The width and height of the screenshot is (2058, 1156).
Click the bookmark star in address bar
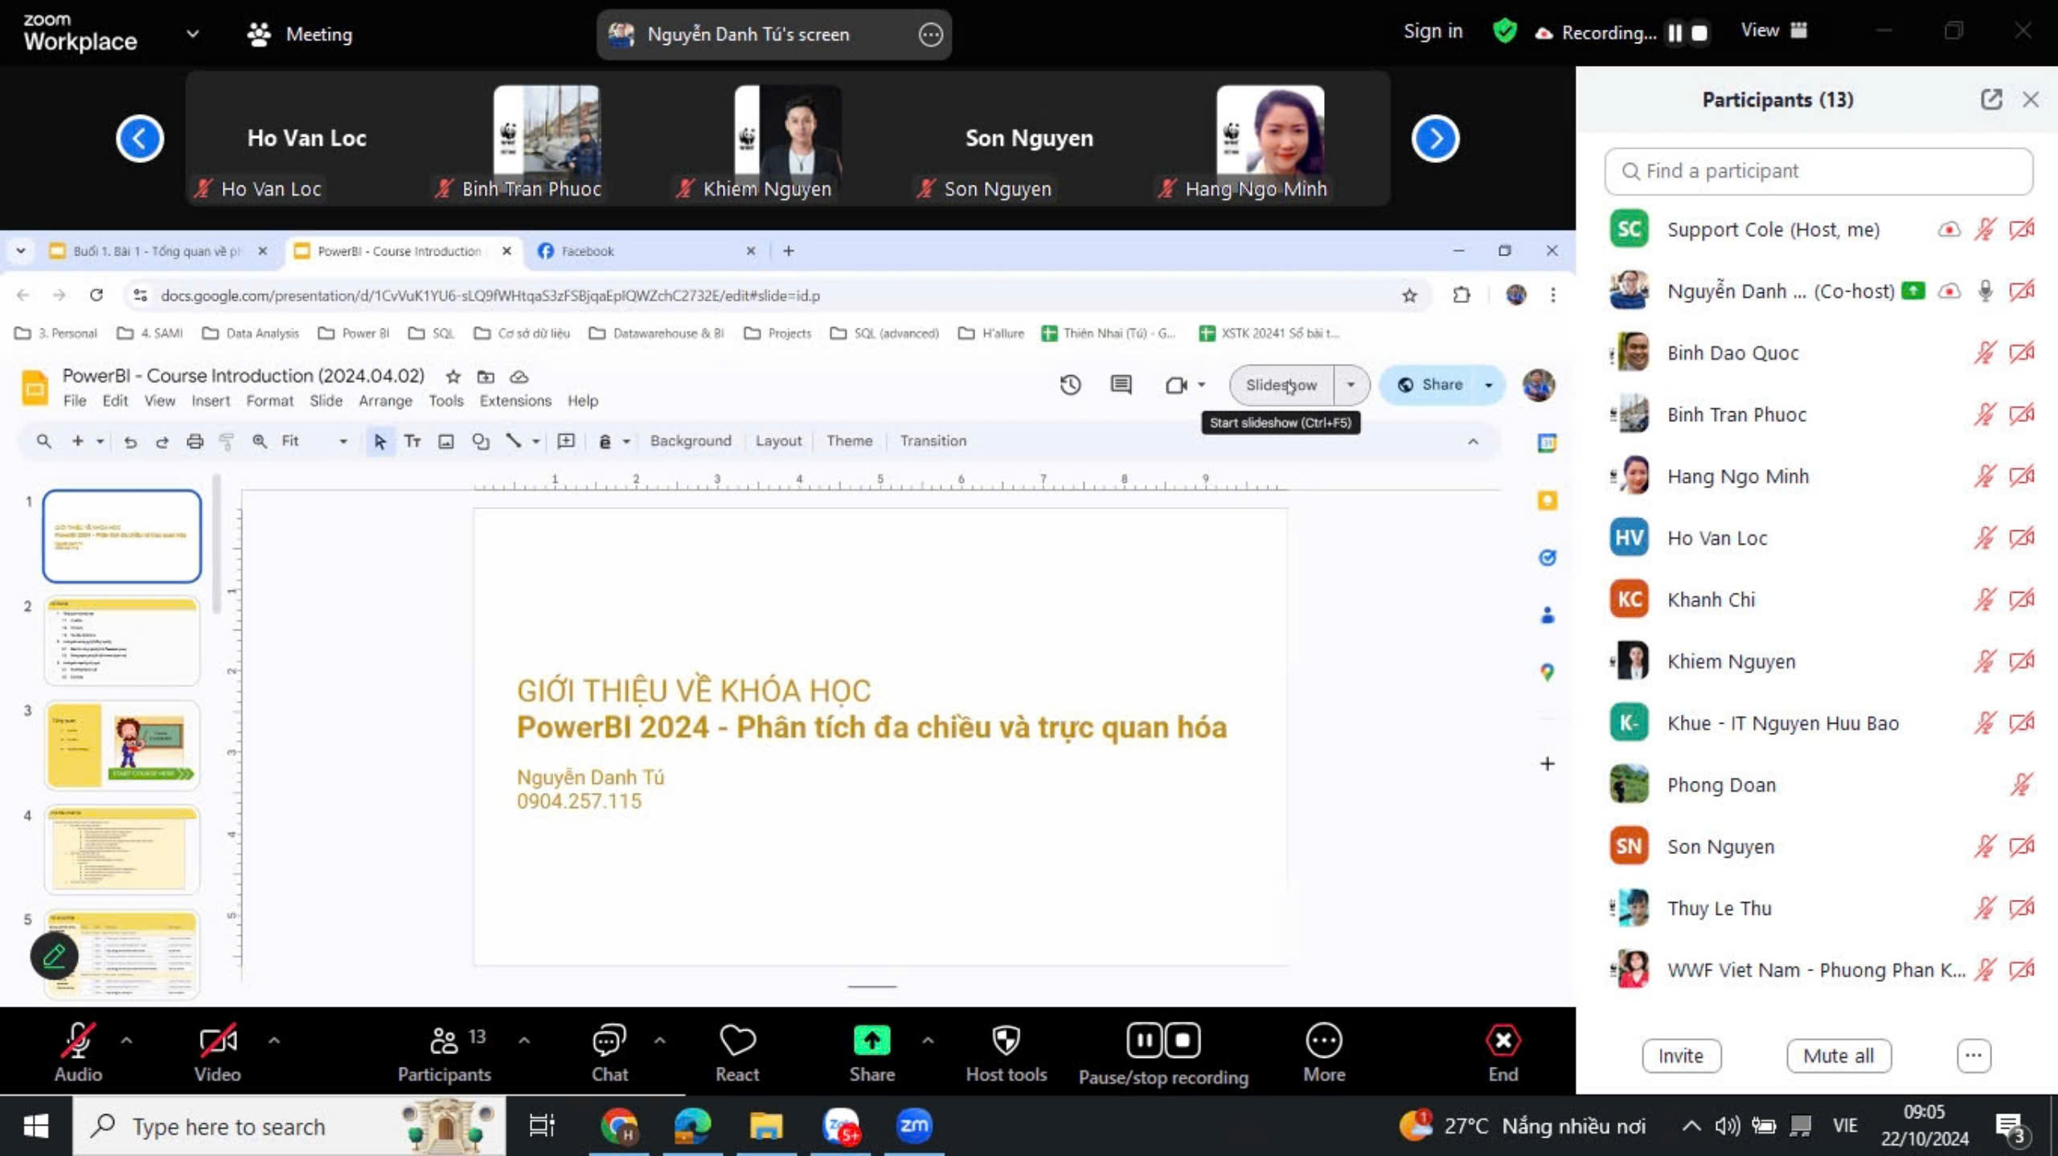[x=1409, y=296]
